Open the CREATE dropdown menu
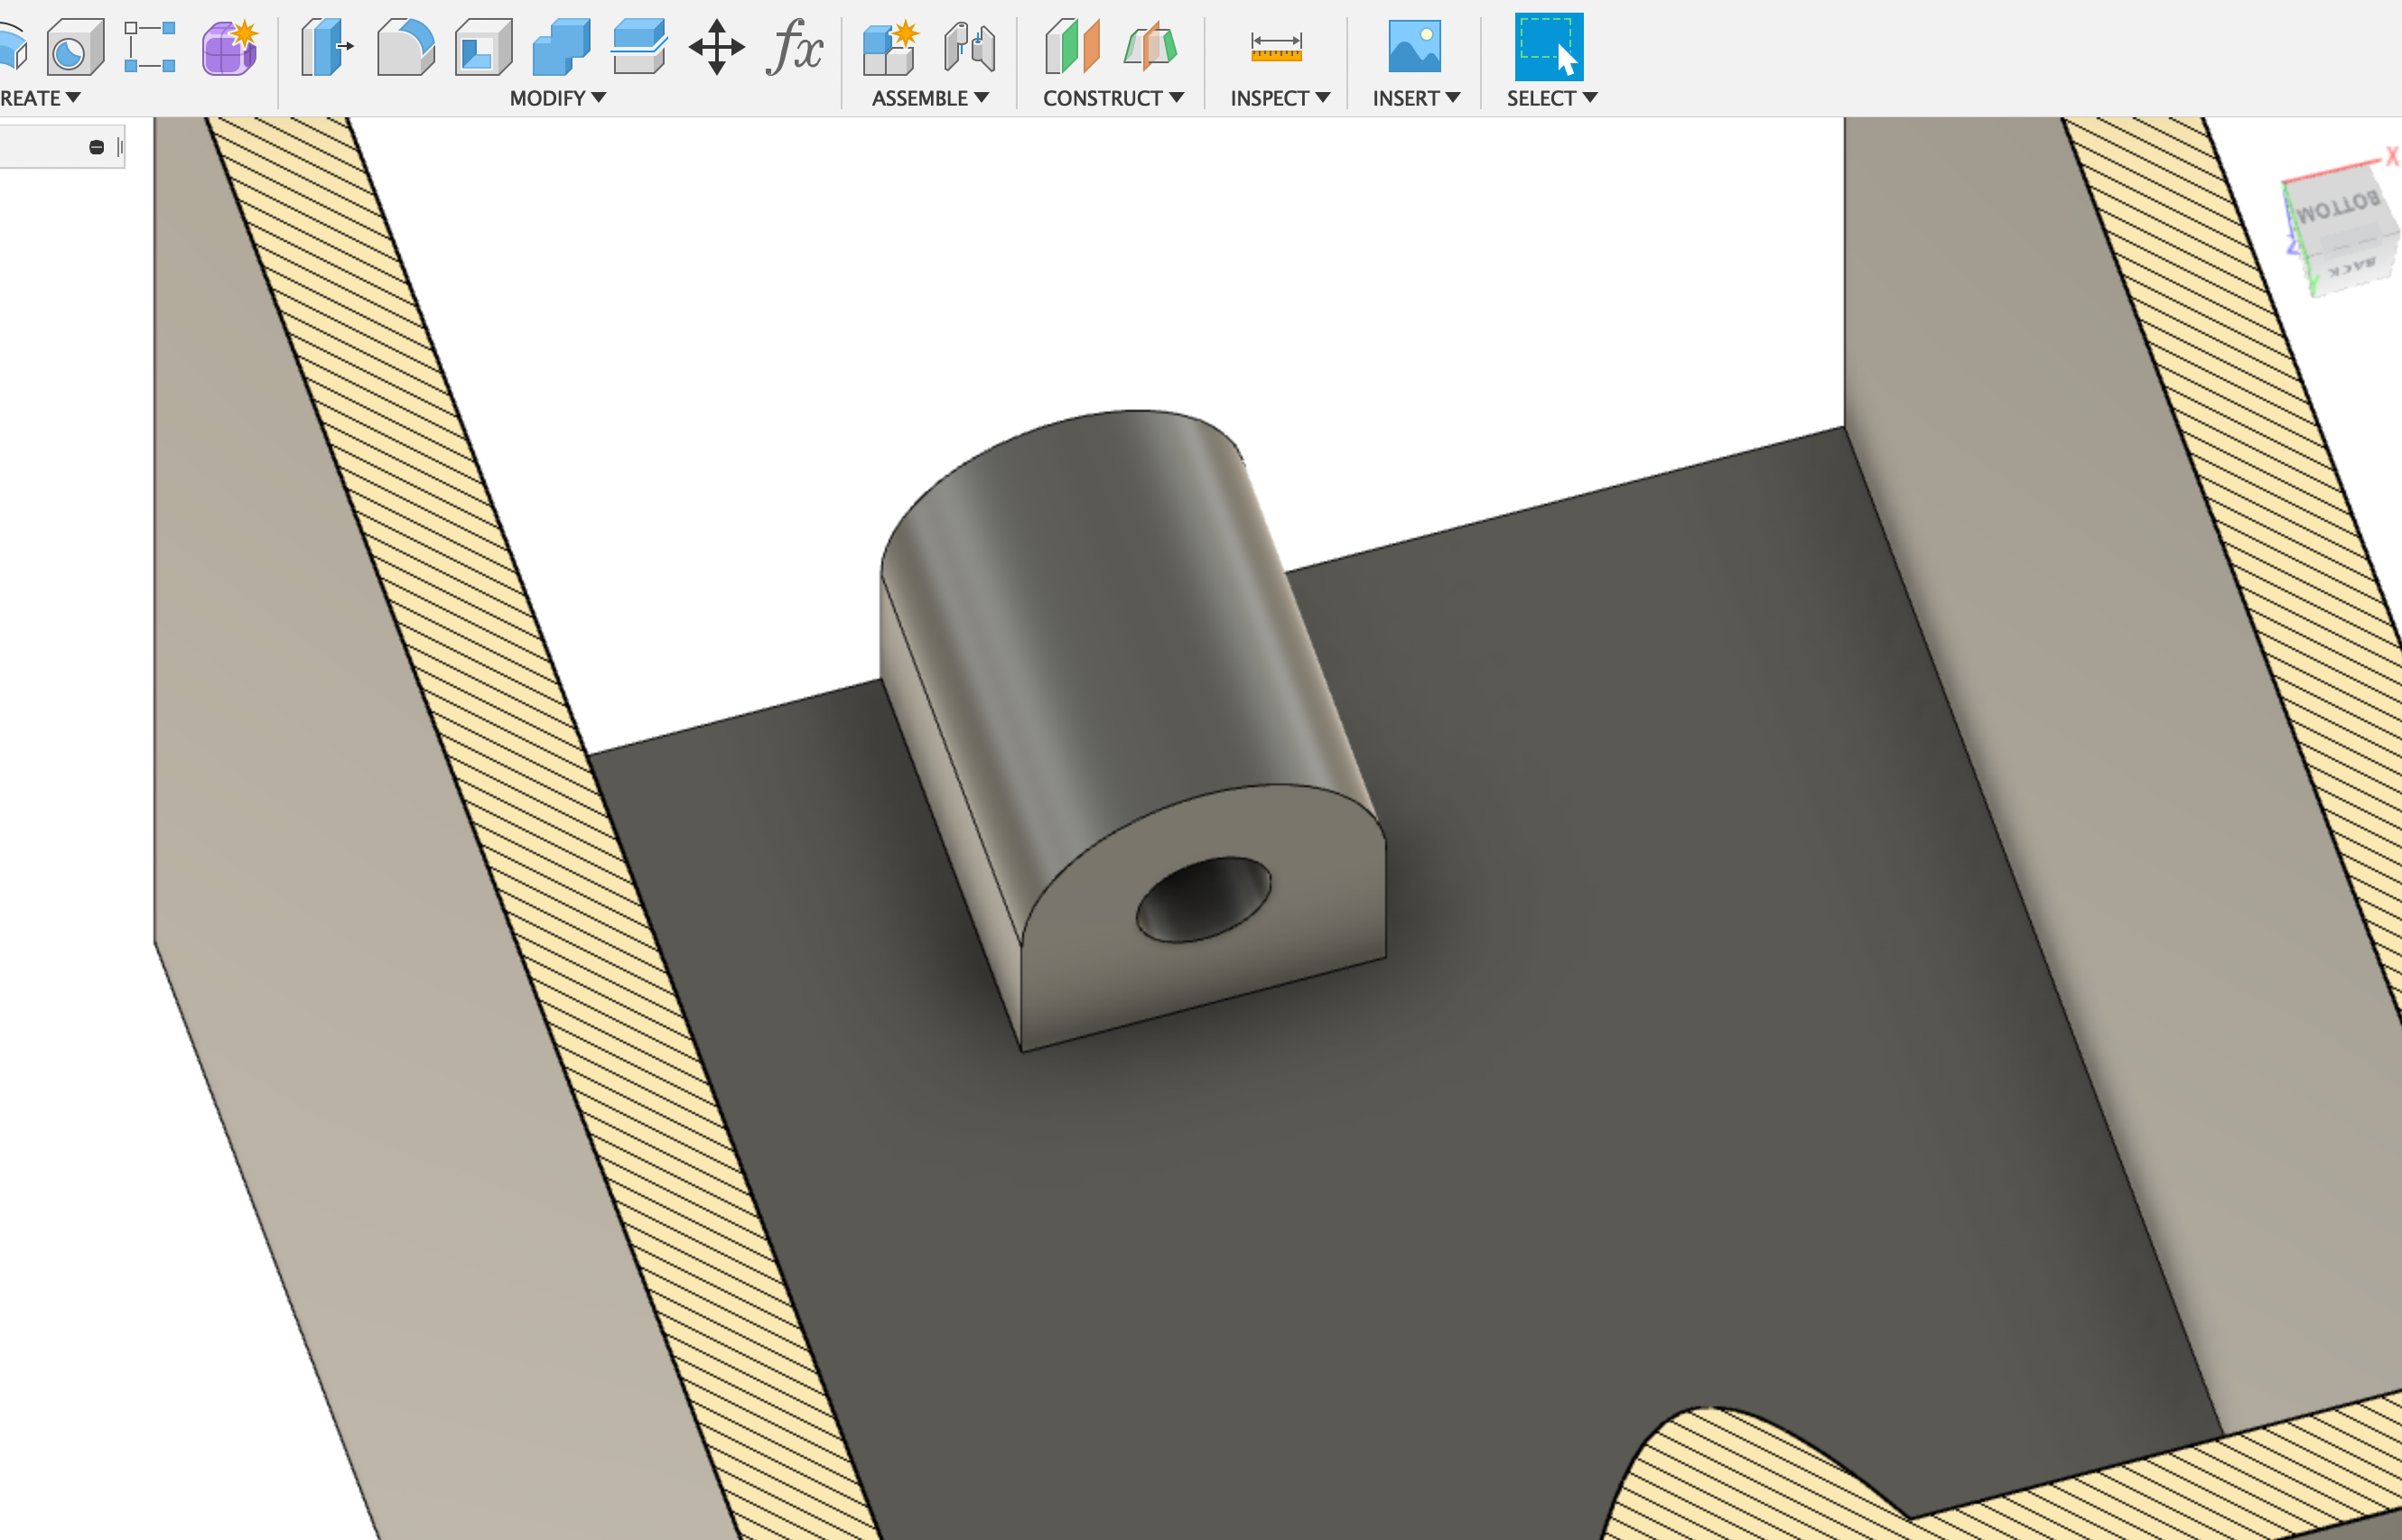The image size is (2402, 1540). tap(40, 98)
